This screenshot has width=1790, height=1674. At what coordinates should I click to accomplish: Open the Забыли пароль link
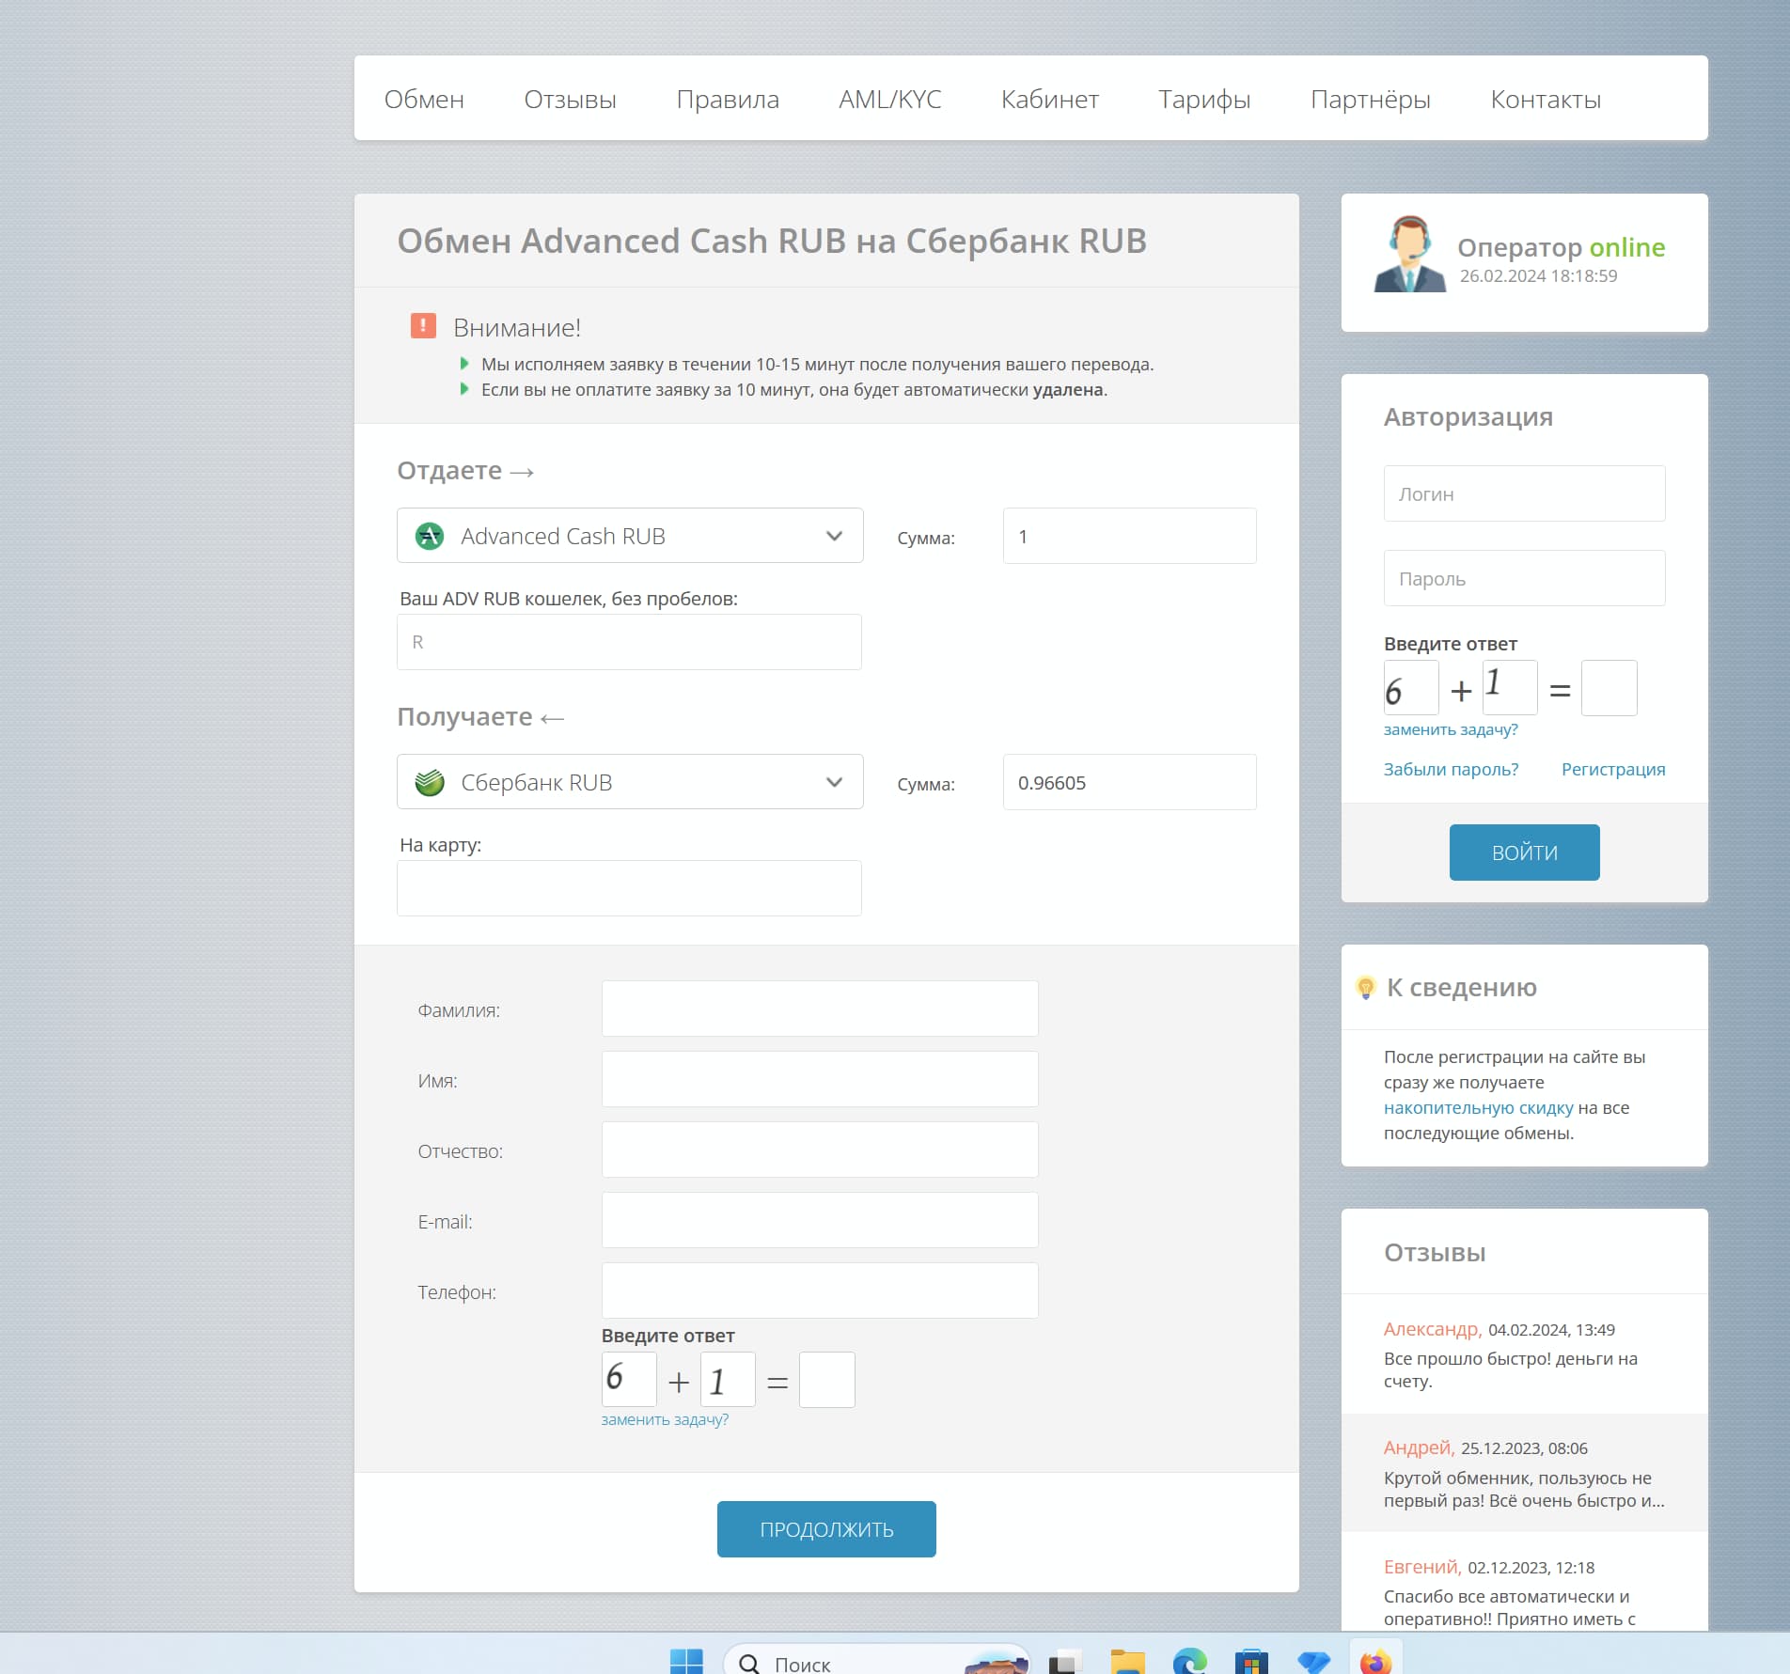coord(1451,769)
